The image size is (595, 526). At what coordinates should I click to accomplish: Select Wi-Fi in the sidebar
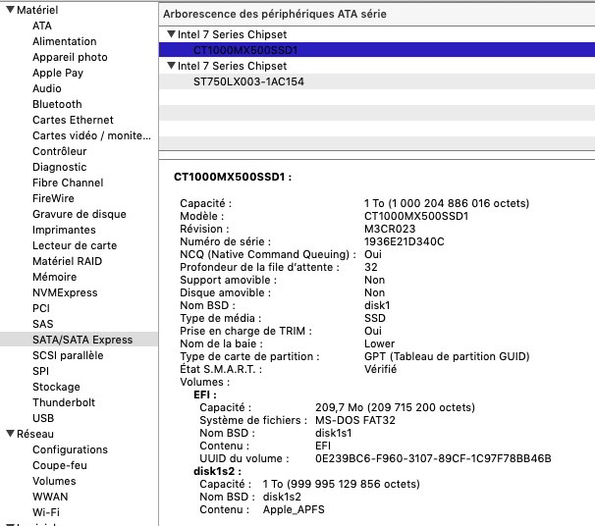46,512
